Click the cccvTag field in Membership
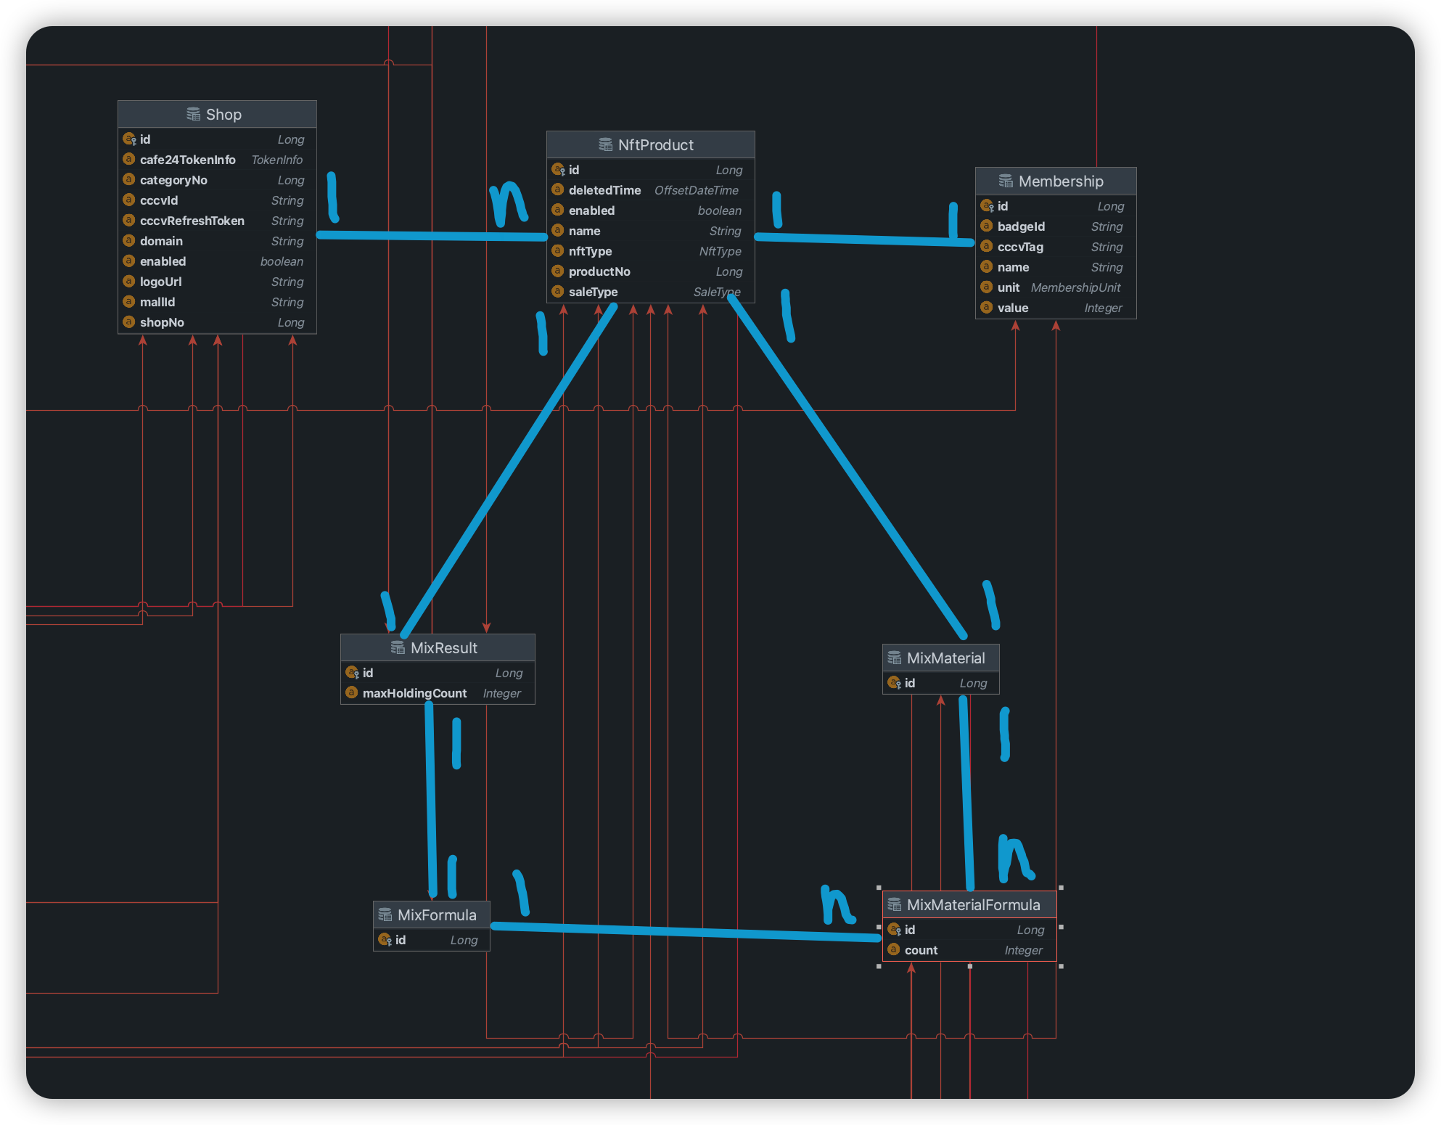 click(1056, 247)
